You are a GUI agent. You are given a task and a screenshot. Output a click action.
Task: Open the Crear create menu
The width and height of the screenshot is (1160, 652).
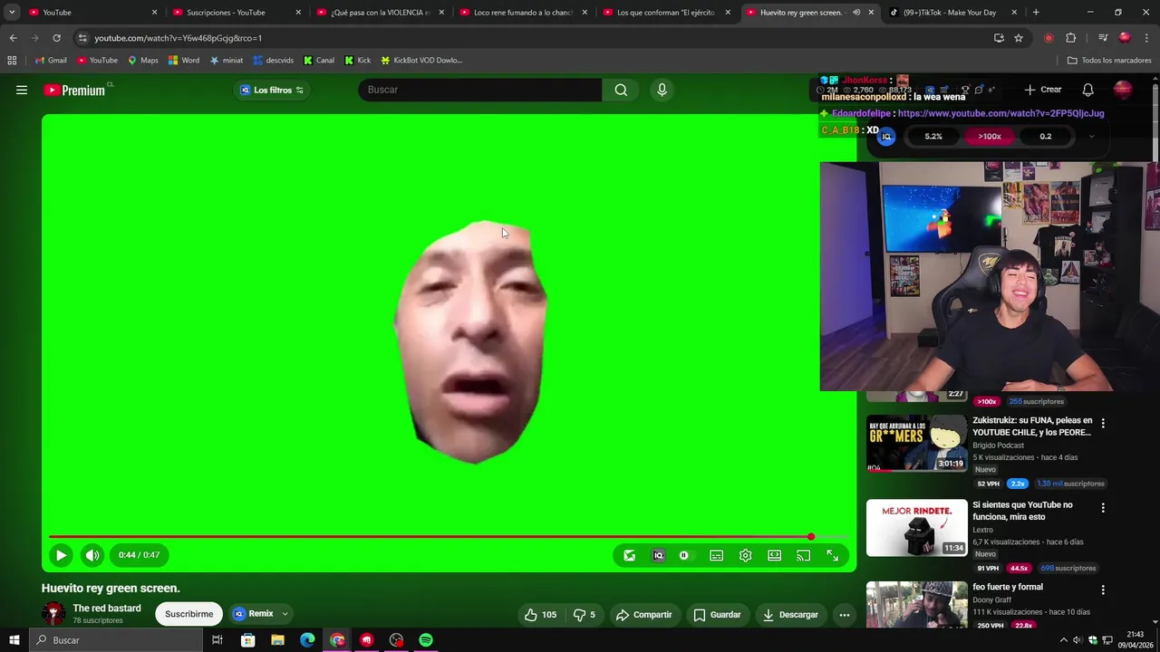(x=1042, y=90)
